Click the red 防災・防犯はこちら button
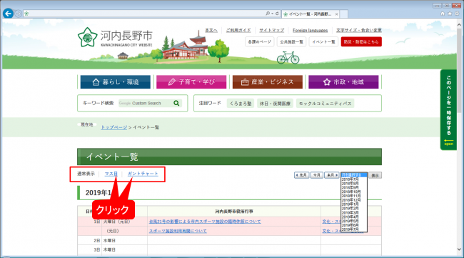 pos(361,41)
